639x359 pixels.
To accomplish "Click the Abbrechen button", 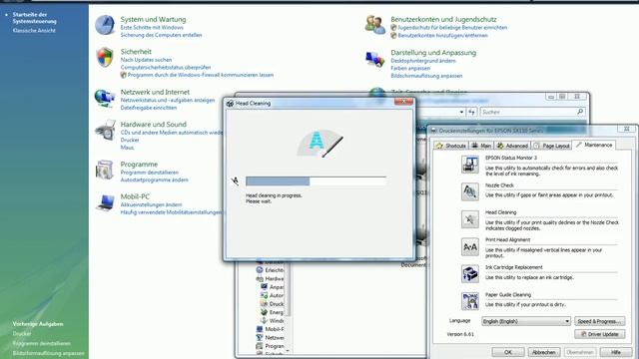I will [544, 352].
